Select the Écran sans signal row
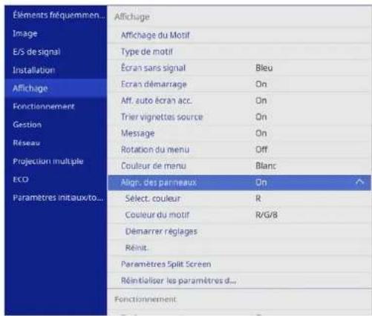The image size is (372, 316). [x=239, y=68]
